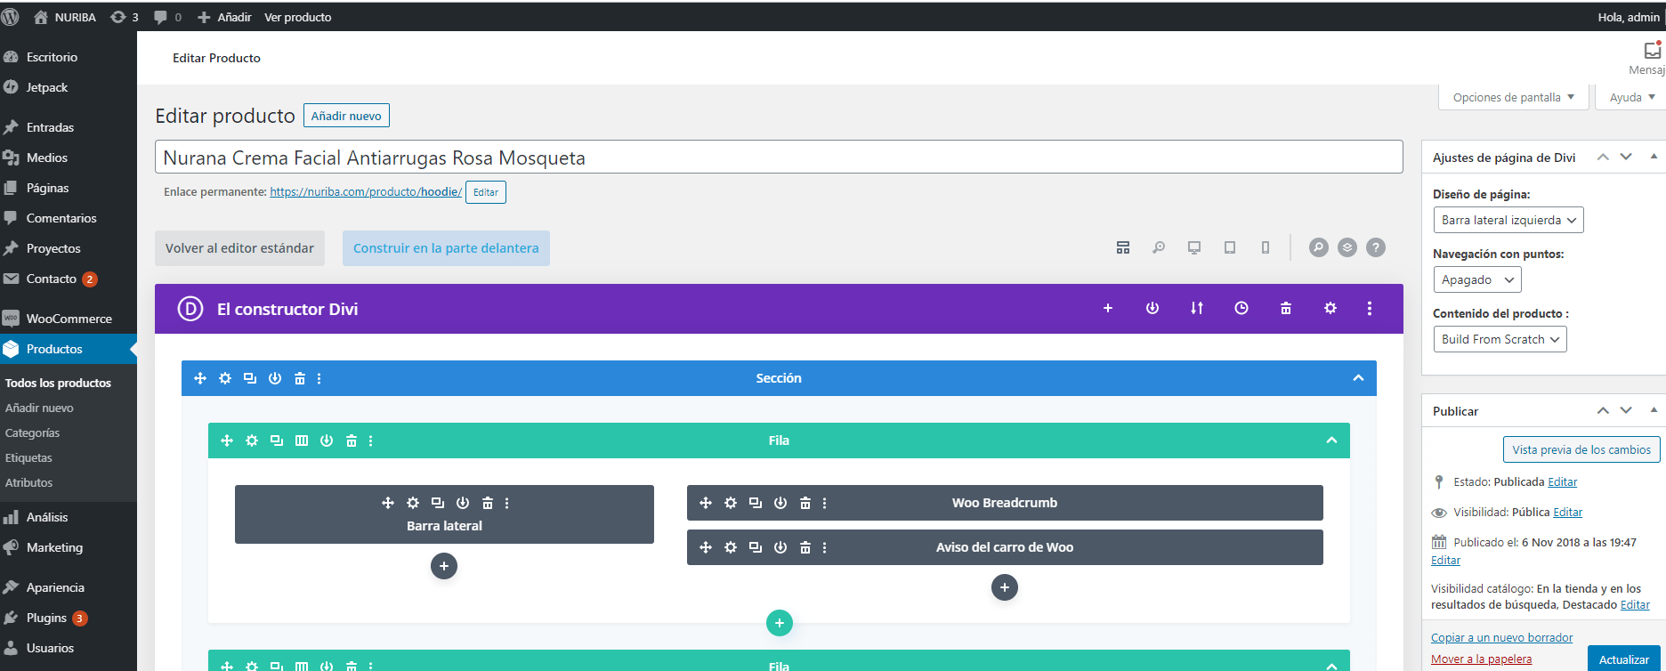Go to Categorías submenu

[x=33, y=433]
